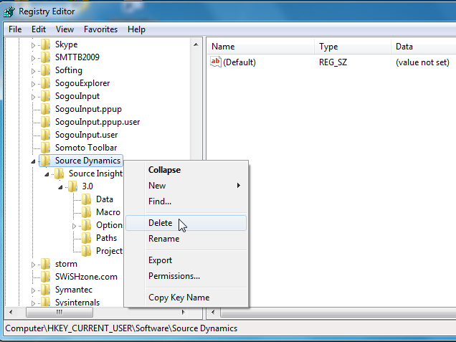
Task: Click the SogouInput folder icon
Action: tap(45, 96)
